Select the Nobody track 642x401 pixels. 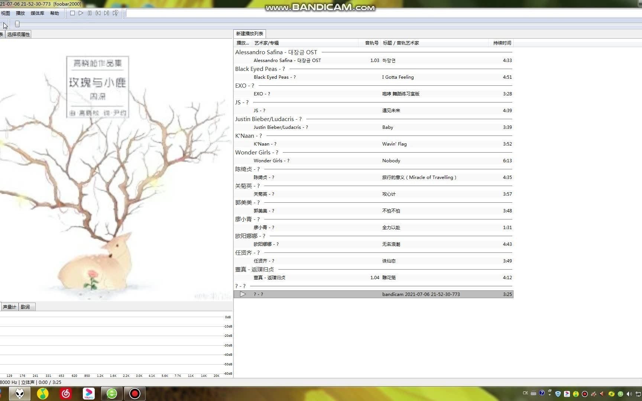tap(373, 160)
